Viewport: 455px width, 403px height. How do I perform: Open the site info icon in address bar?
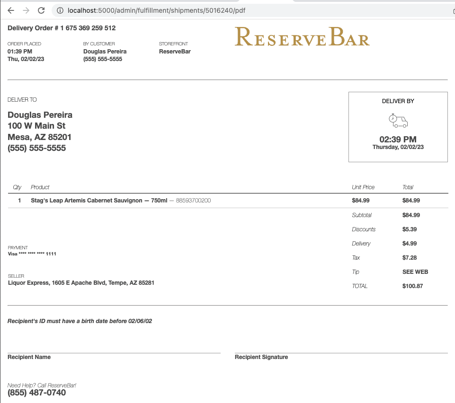(60, 10)
